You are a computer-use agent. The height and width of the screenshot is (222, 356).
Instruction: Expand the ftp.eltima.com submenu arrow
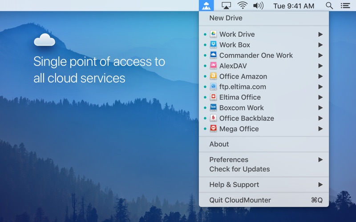click(x=320, y=87)
